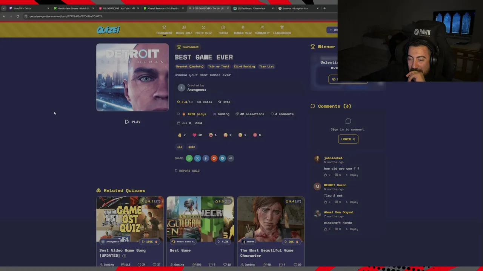Like johnlocke1's comment

click(327, 175)
